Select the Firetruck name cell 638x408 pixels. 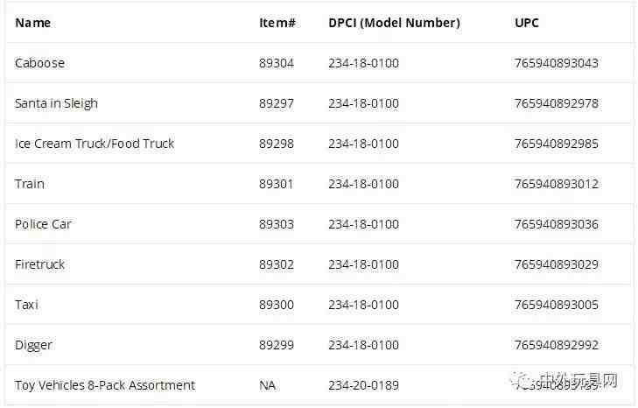tap(40, 264)
